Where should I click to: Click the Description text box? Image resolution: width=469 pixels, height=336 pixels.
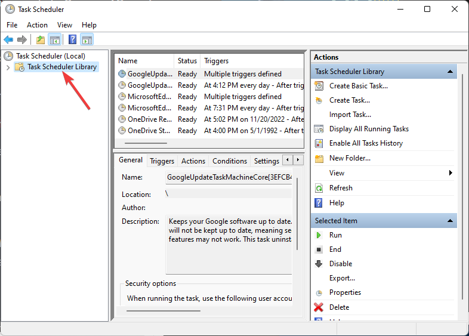pos(229,244)
